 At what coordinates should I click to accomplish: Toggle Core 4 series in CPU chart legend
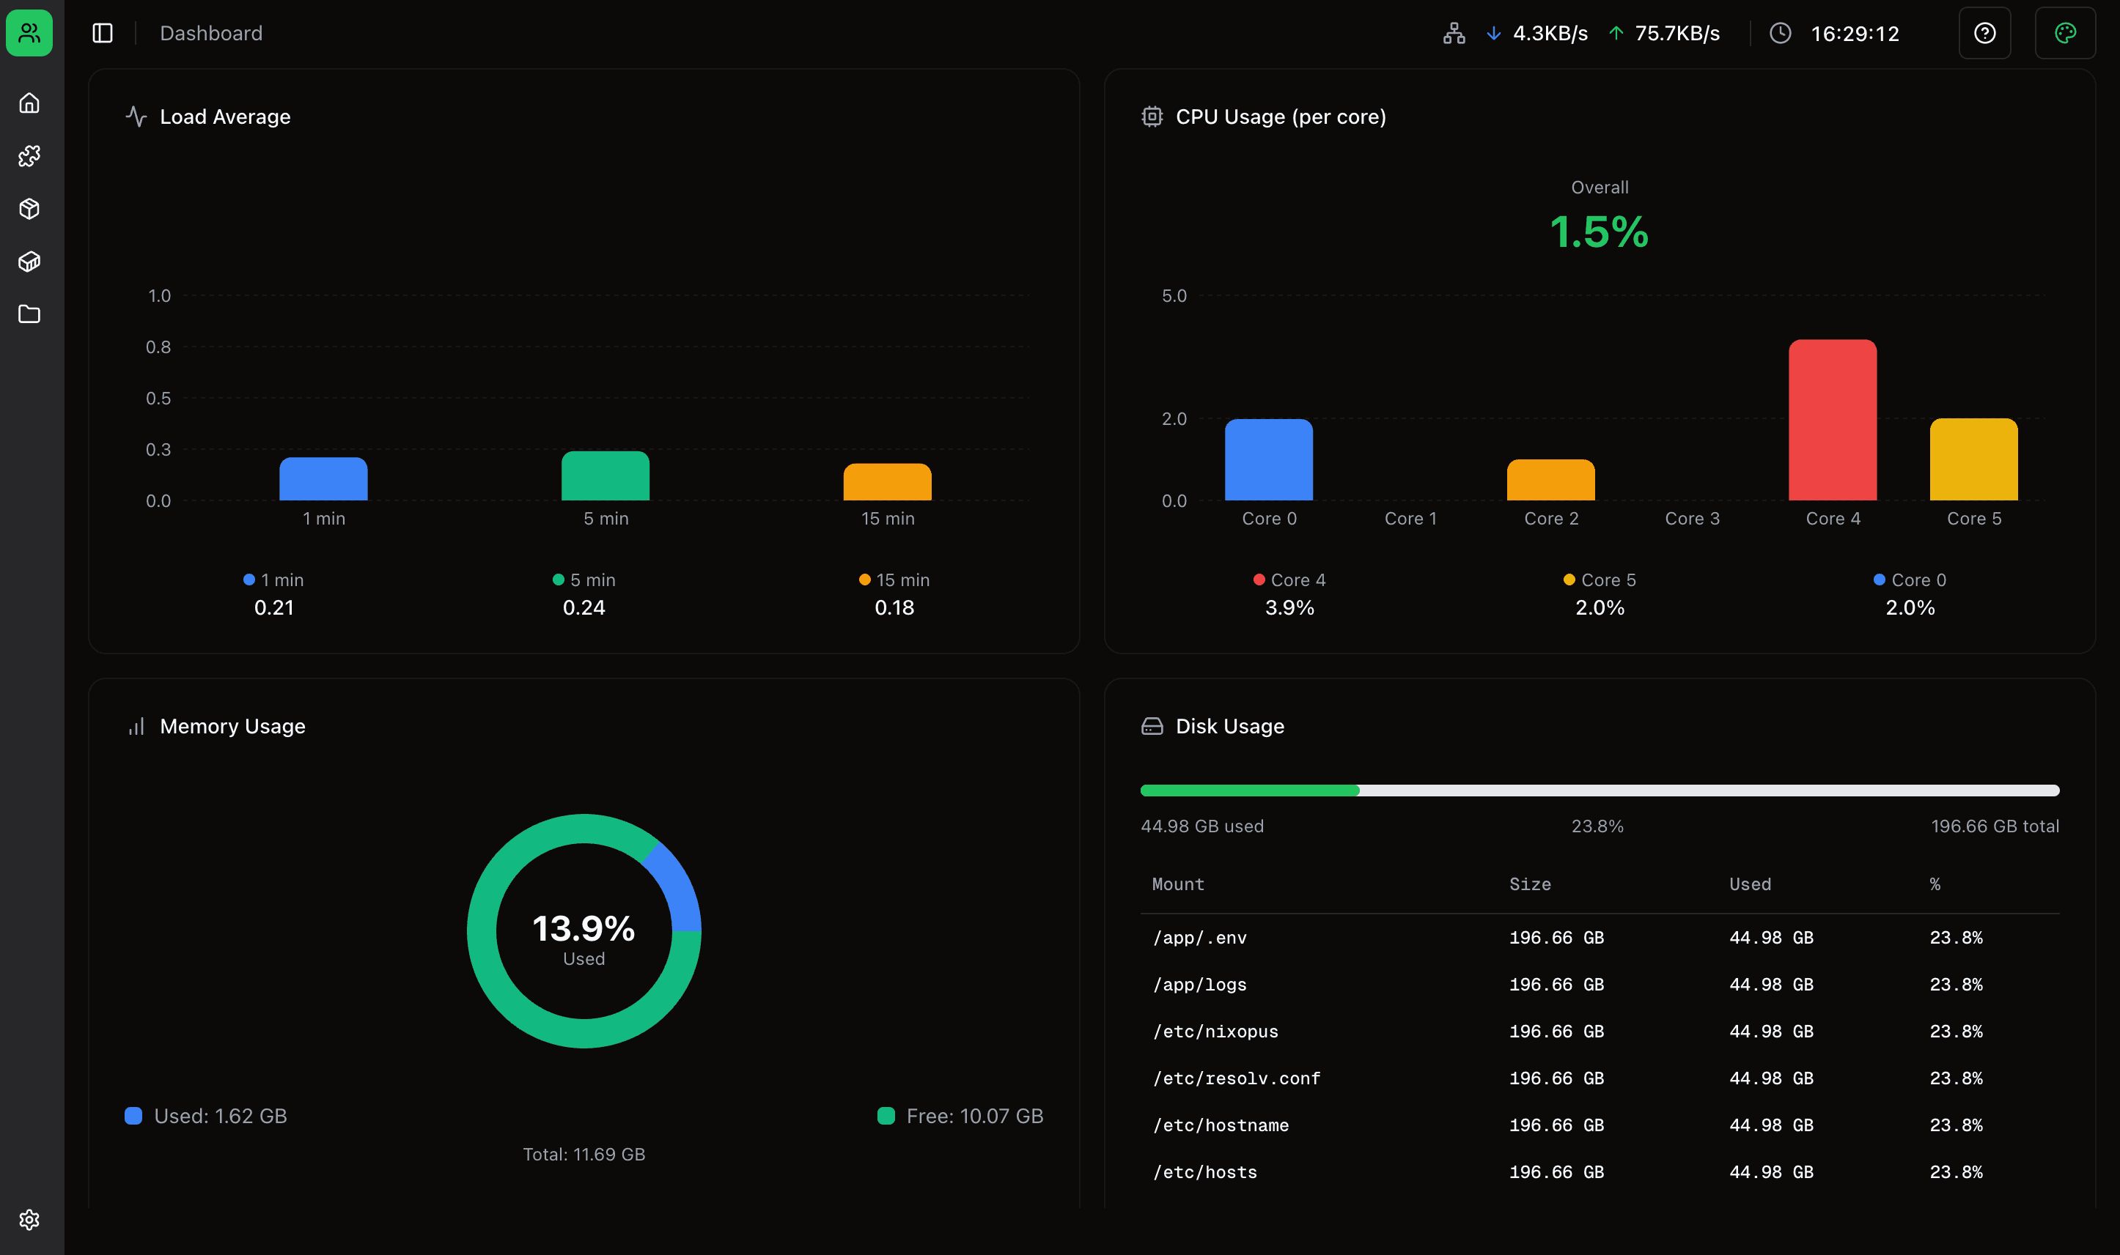click(1289, 580)
